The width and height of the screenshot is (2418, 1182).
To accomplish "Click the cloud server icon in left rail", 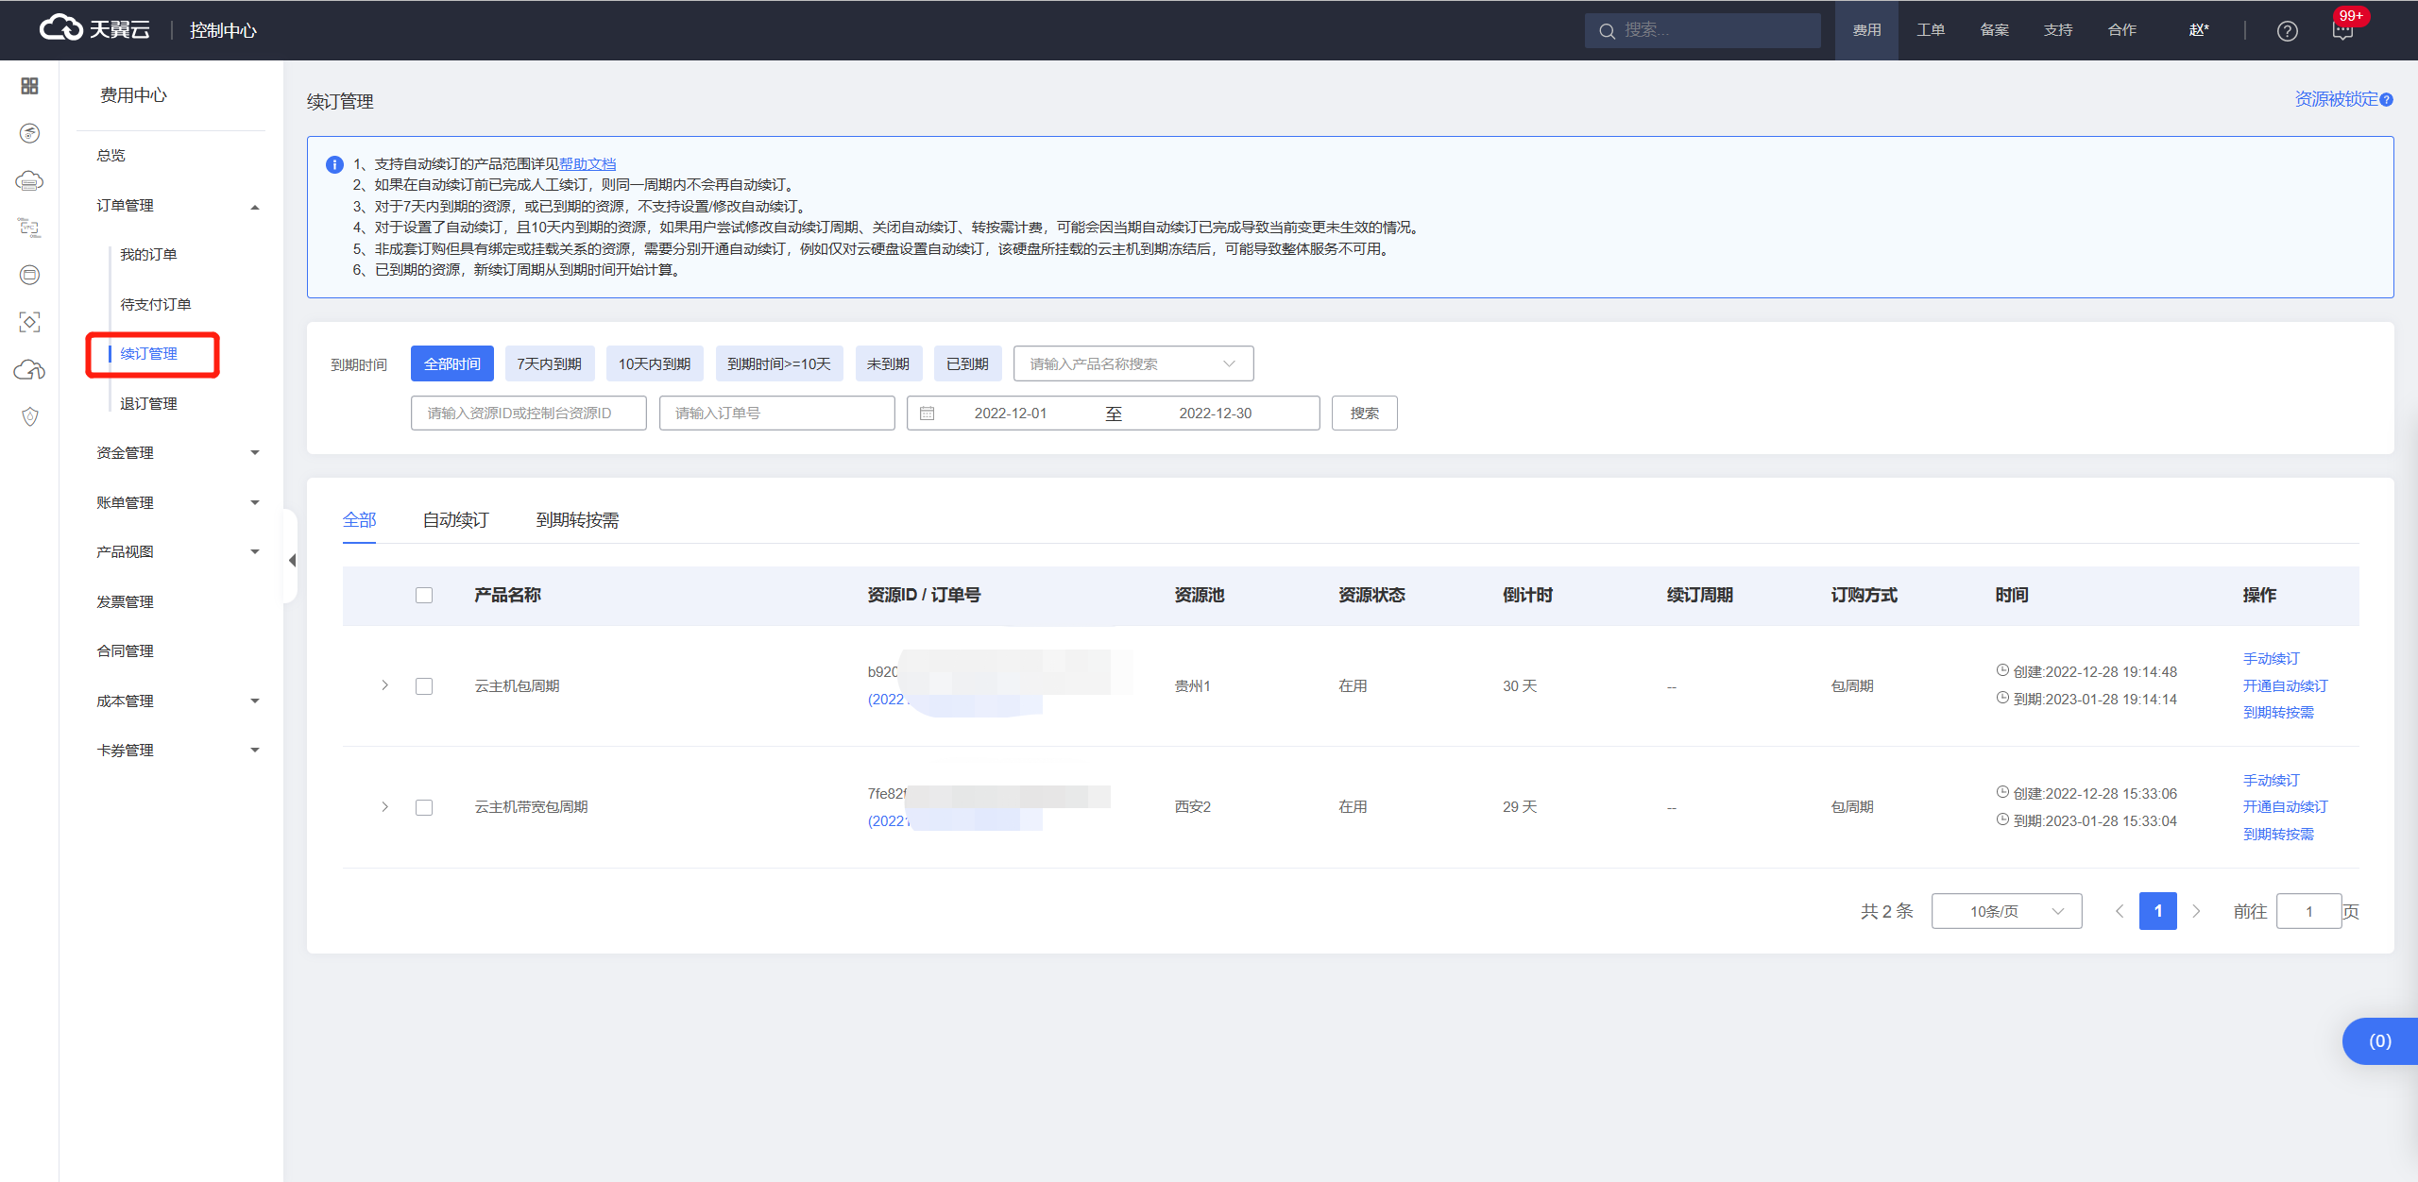I will (29, 180).
